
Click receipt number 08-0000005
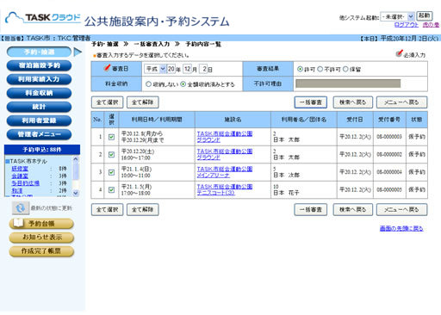pos(389,189)
